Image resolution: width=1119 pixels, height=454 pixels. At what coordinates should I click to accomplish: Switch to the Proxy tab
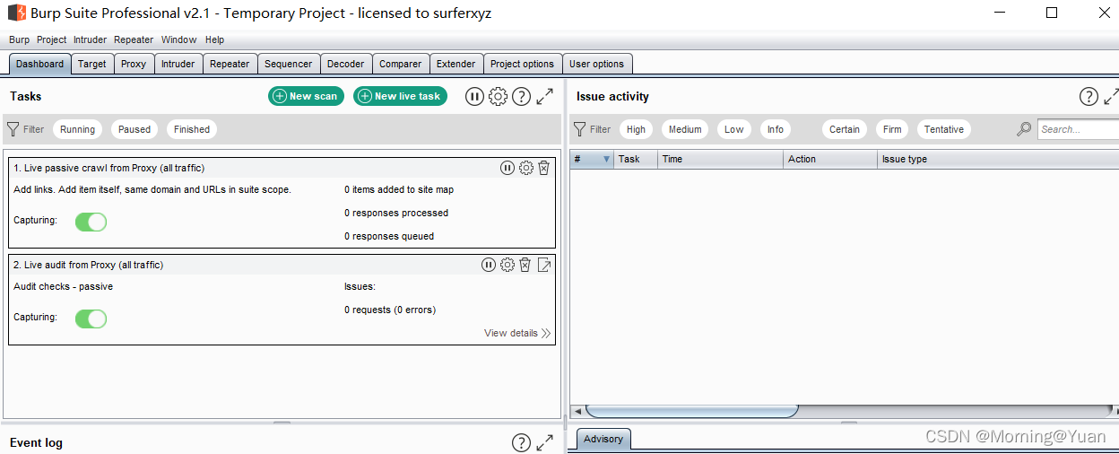click(134, 64)
